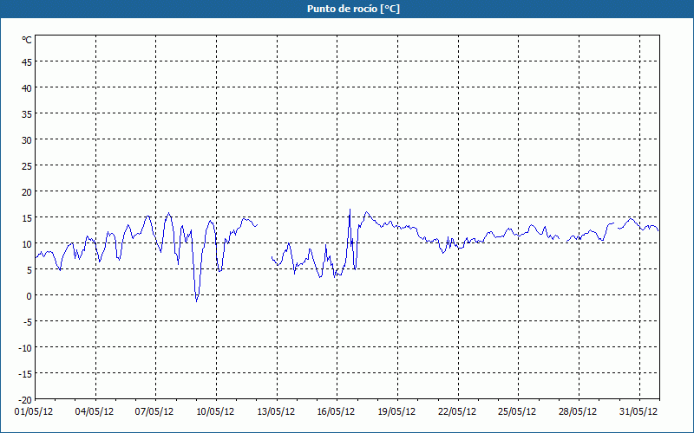Click the 25/05/12 date label

coord(517,412)
